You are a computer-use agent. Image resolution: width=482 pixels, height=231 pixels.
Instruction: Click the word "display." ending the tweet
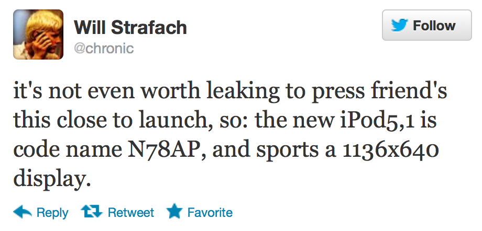tap(50, 179)
